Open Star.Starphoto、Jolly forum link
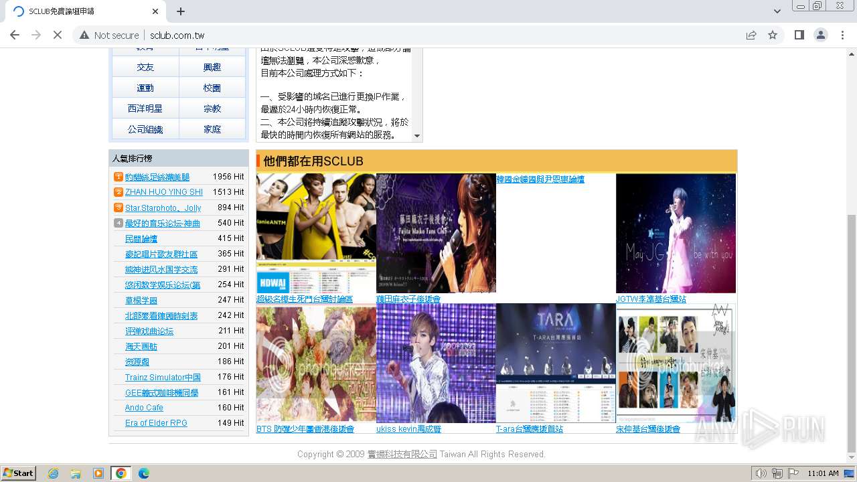The width and height of the screenshot is (857, 482). [163, 208]
